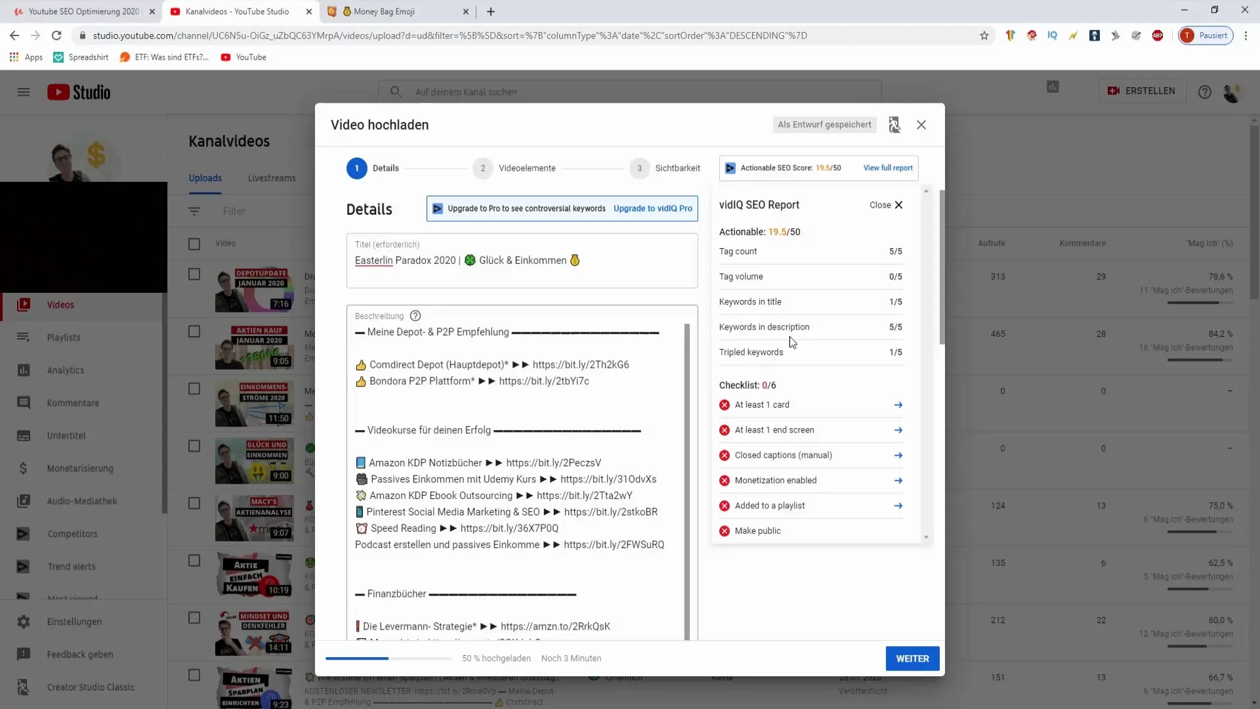
Task: Switch to the Livestreams tab
Action: 272,178
